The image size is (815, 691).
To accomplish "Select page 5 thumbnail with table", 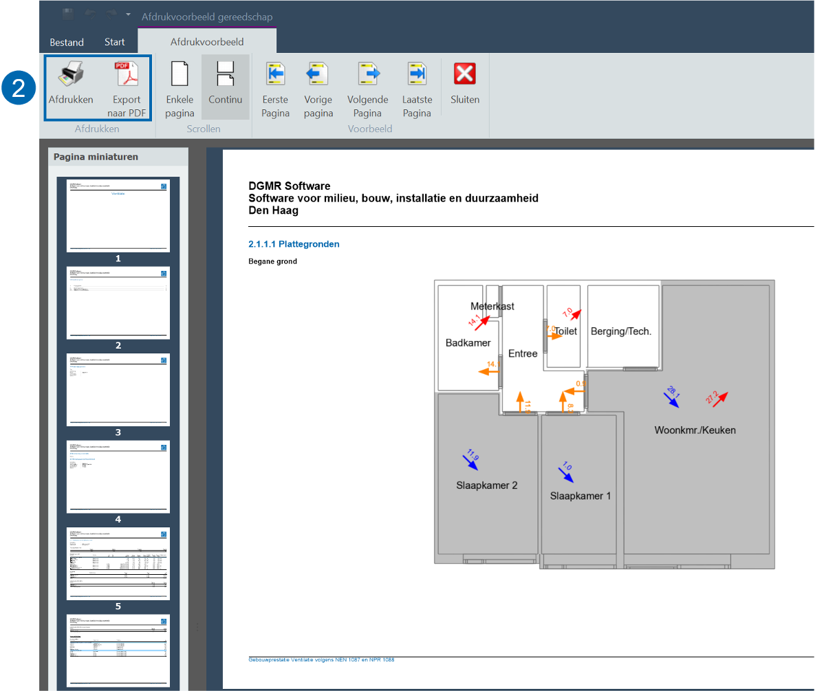I will tap(118, 564).
